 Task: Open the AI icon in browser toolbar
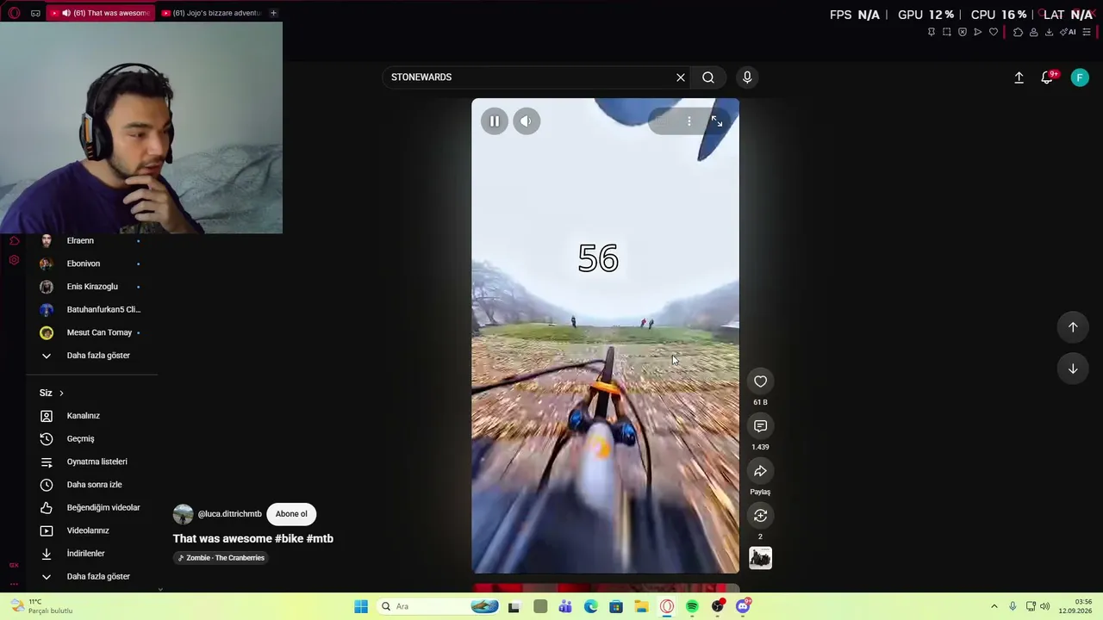click(1068, 32)
